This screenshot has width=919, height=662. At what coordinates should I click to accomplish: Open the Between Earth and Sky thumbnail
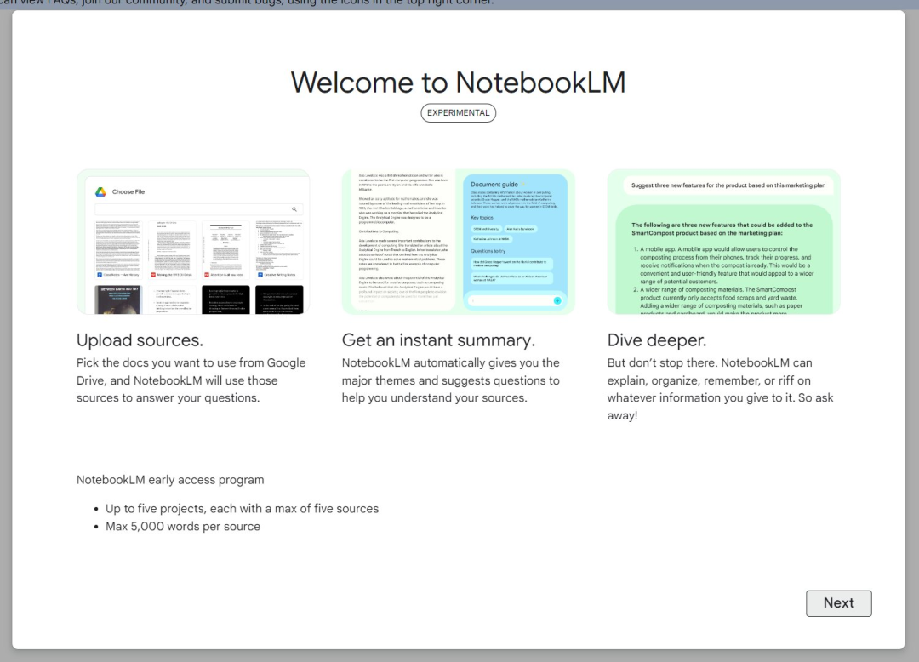point(118,300)
